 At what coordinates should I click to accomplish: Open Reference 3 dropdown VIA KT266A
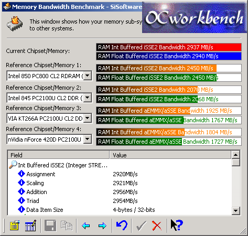(88, 119)
